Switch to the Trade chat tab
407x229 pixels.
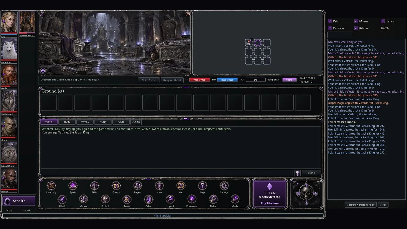click(x=67, y=122)
